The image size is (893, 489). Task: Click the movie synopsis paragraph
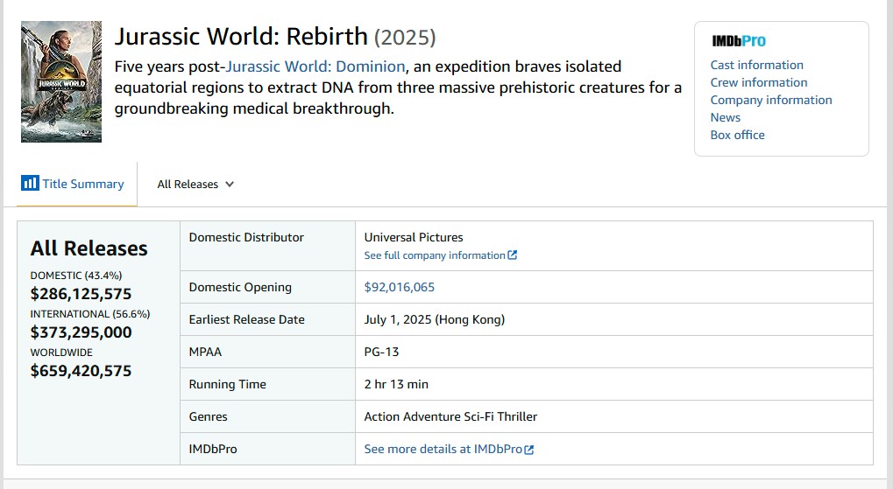398,87
